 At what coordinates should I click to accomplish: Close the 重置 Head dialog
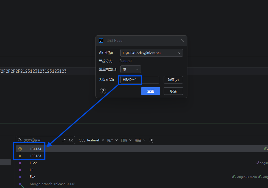tap(183, 41)
